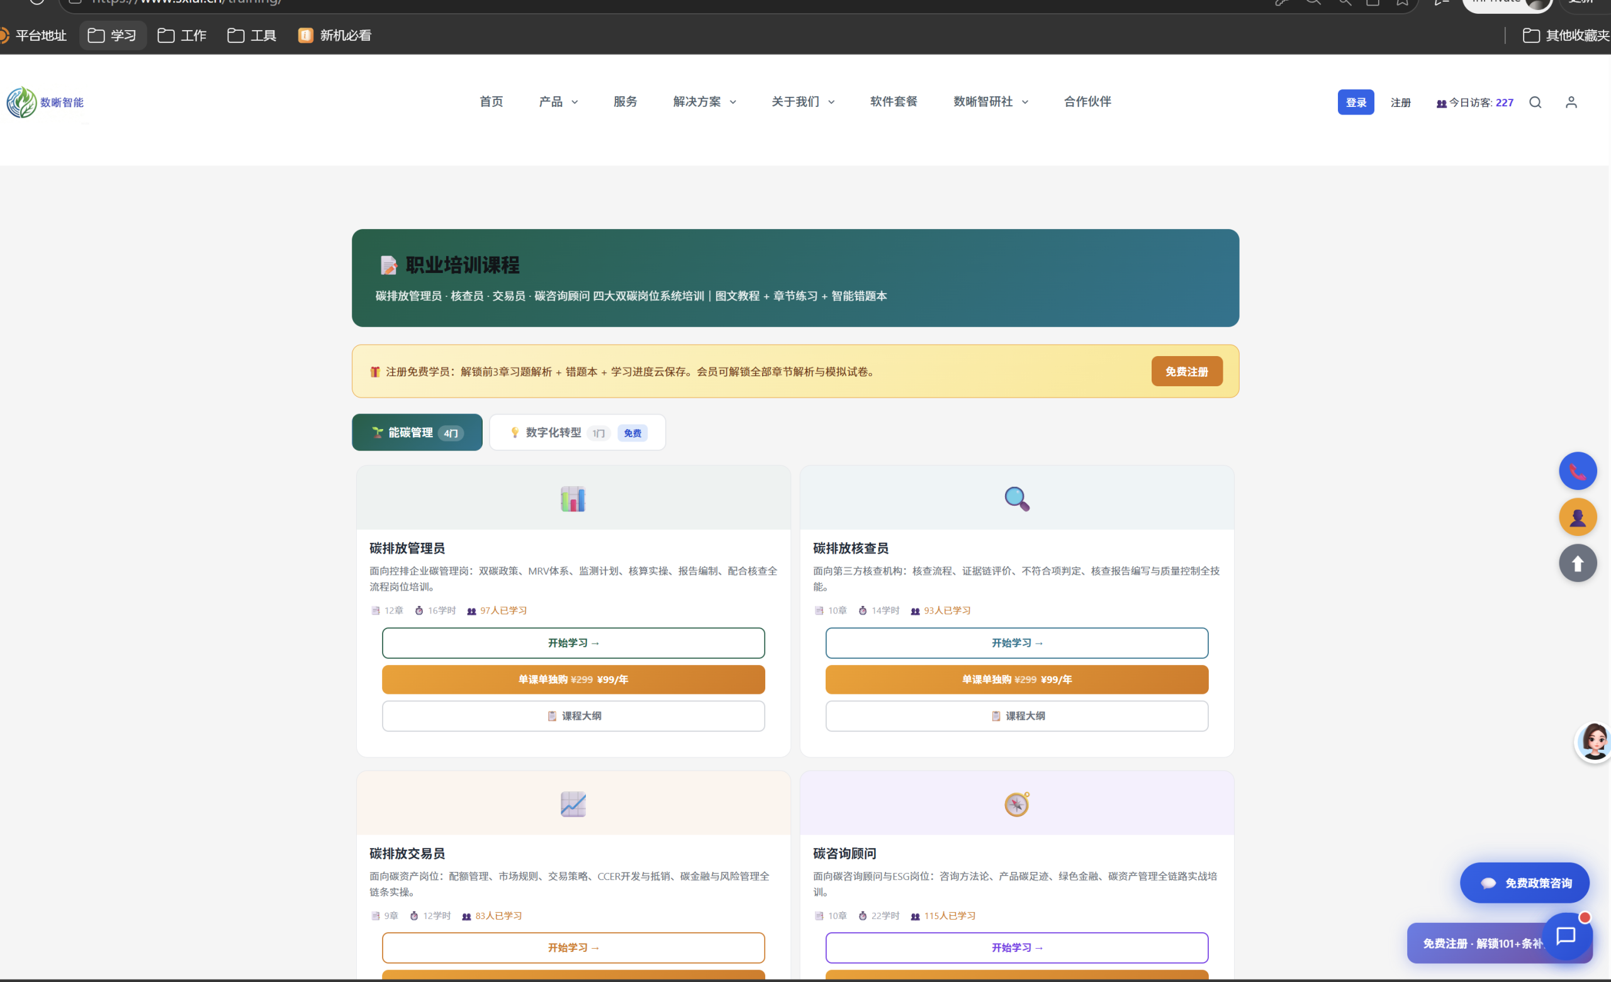1611x982 pixels.
Task: Start learning 碳排放管理员 course
Action: pyautogui.click(x=573, y=643)
